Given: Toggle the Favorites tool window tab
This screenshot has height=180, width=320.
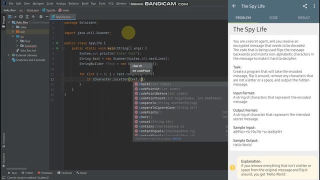Looking at the screenshot, I should (x=3, y=160).
